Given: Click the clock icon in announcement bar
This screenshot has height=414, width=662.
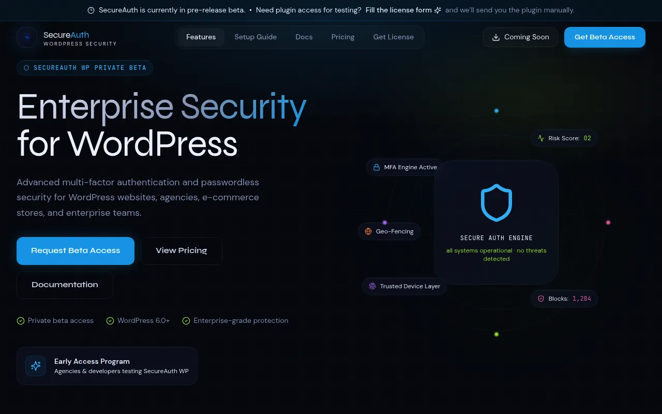Looking at the screenshot, I should click(x=91, y=10).
